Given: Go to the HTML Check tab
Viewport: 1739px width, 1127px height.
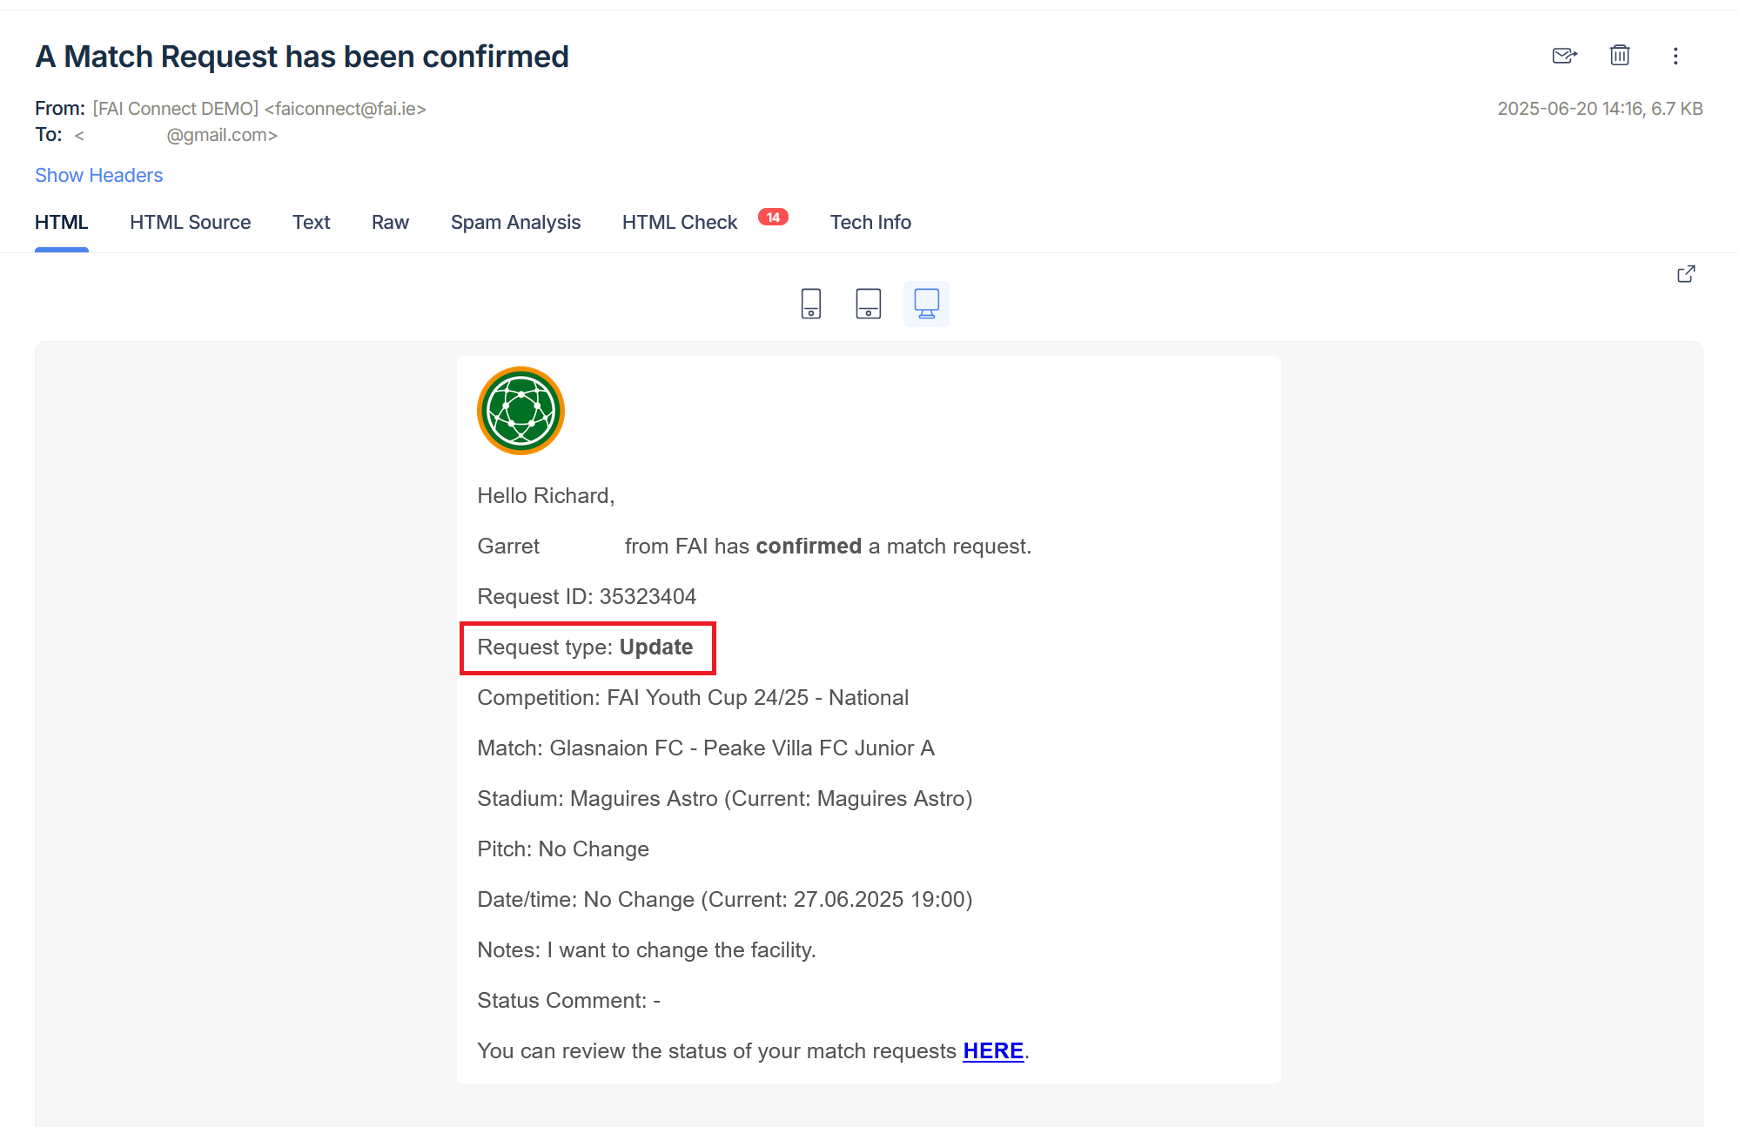Looking at the screenshot, I should [679, 223].
